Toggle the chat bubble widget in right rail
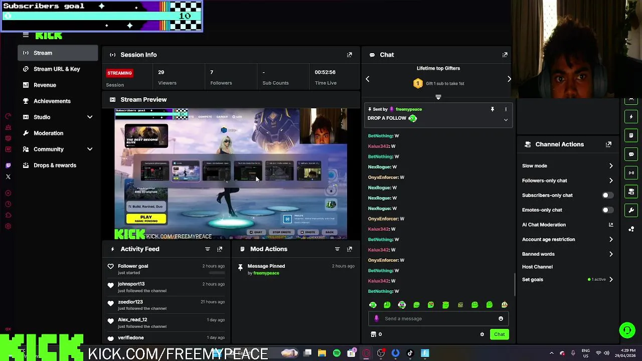Image resolution: width=642 pixels, height=361 pixels. 631,154
